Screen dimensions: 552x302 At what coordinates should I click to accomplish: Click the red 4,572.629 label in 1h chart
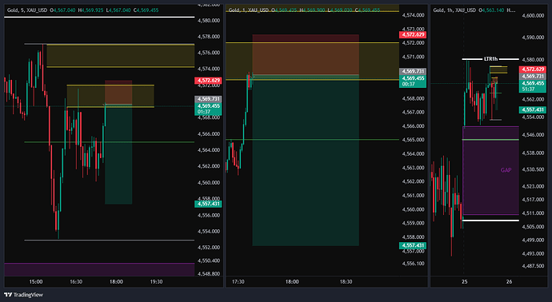tap(533, 70)
